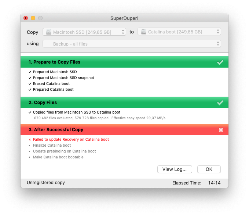Viewport: 249px width, 215px height.
Task: Click the Unregistered copy status label
Action: 46,183
